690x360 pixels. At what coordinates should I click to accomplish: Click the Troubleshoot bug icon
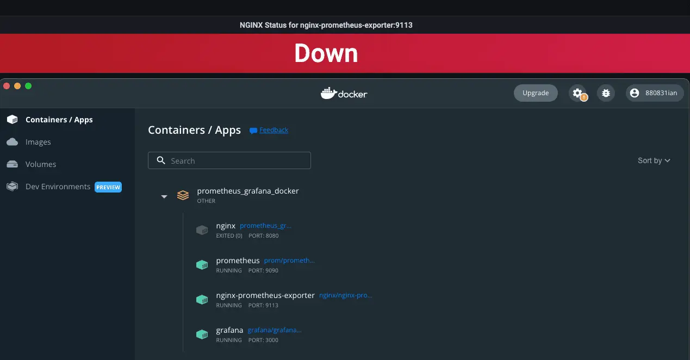pyautogui.click(x=606, y=92)
